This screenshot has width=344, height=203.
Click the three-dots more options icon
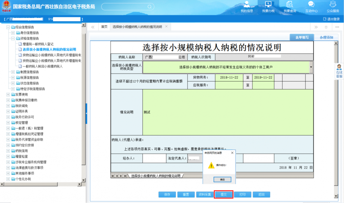click(337, 27)
